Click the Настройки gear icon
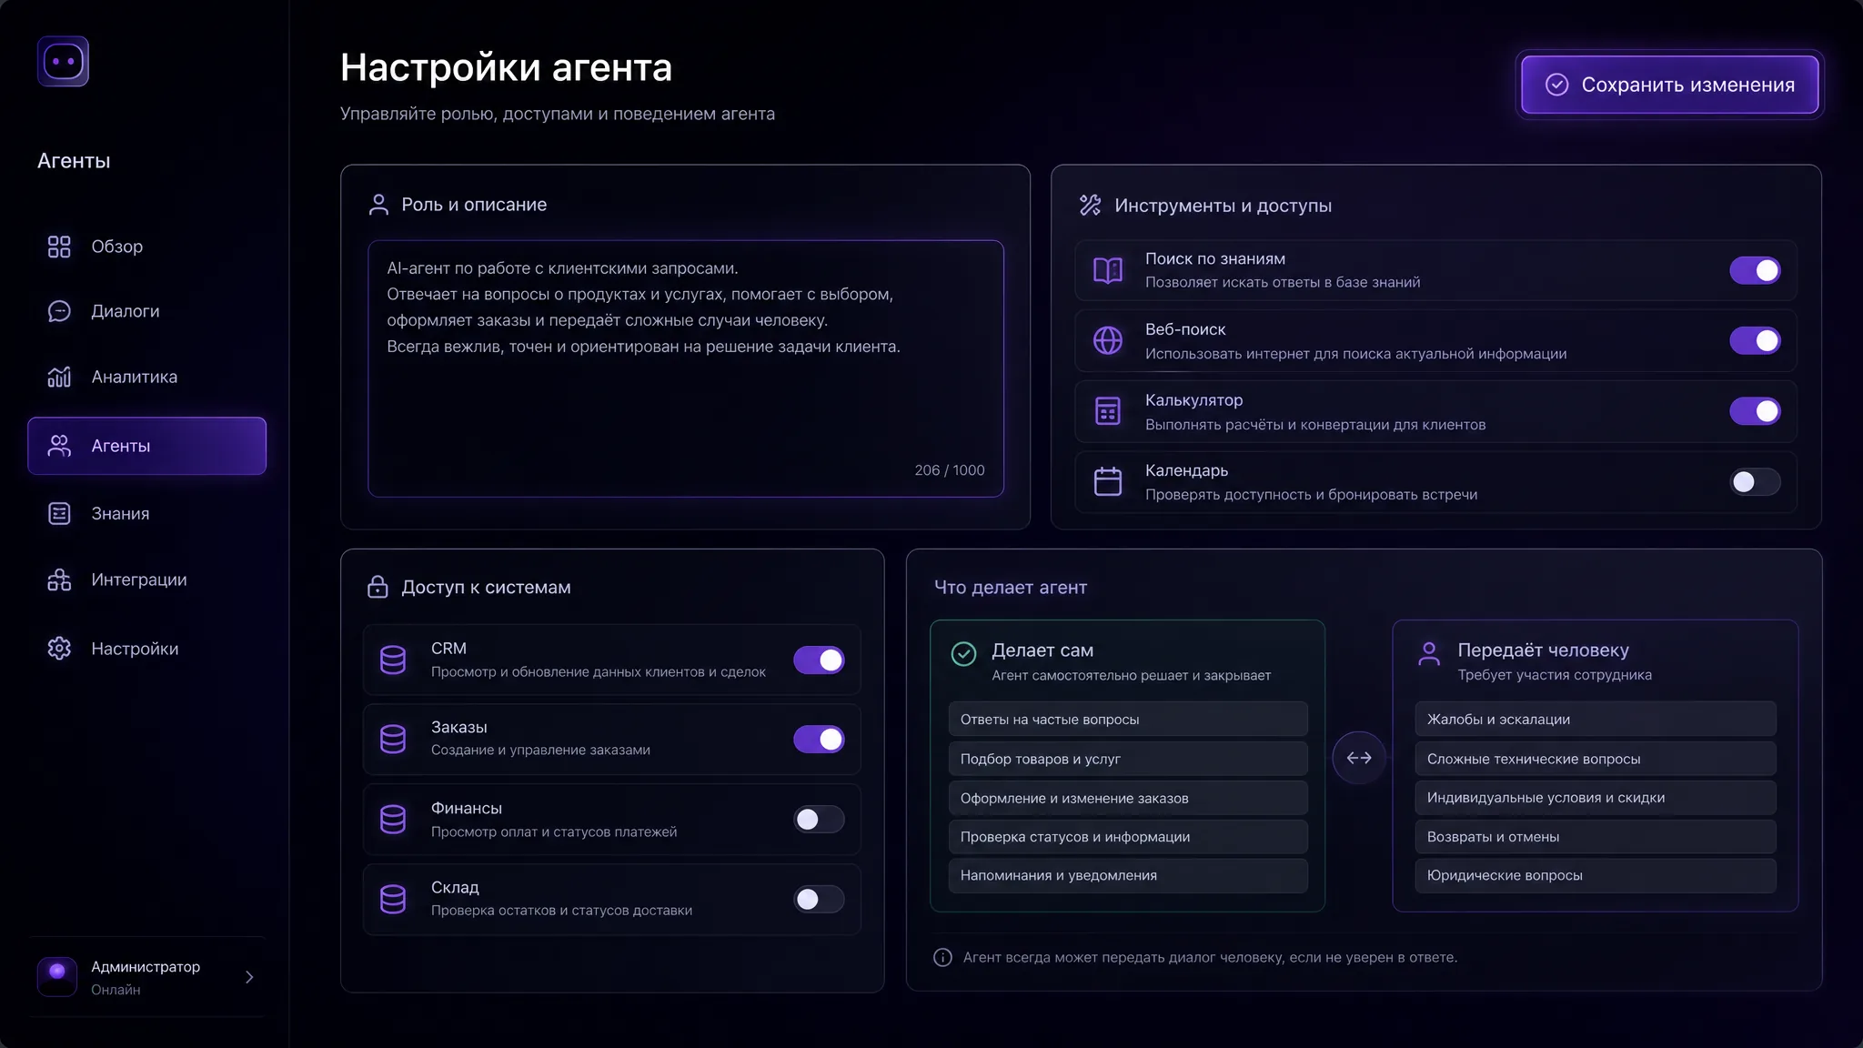The width and height of the screenshot is (1863, 1048). 59,649
